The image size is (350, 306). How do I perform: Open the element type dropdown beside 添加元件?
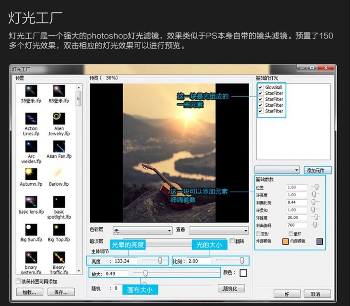(x=277, y=170)
